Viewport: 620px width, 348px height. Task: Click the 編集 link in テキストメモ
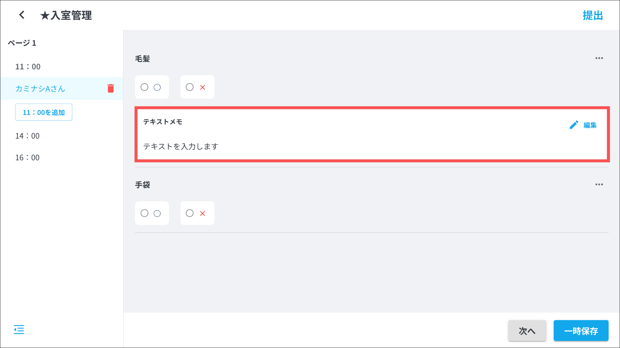(590, 125)
